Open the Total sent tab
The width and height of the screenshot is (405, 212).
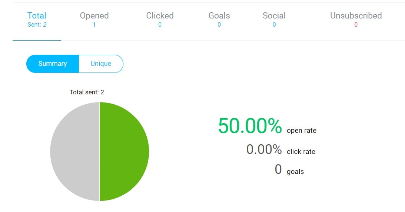coord(37,20)
